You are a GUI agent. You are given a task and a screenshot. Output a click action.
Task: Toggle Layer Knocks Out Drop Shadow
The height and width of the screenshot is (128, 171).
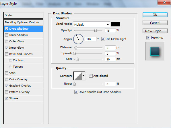pos(76,92)
